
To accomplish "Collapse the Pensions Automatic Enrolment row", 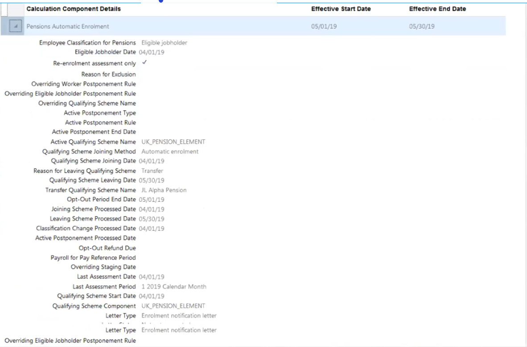I will click(x=16, y=26).
